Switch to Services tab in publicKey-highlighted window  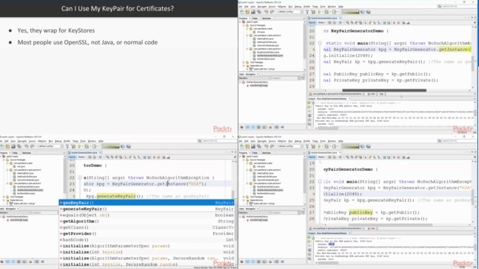(267, 153)
